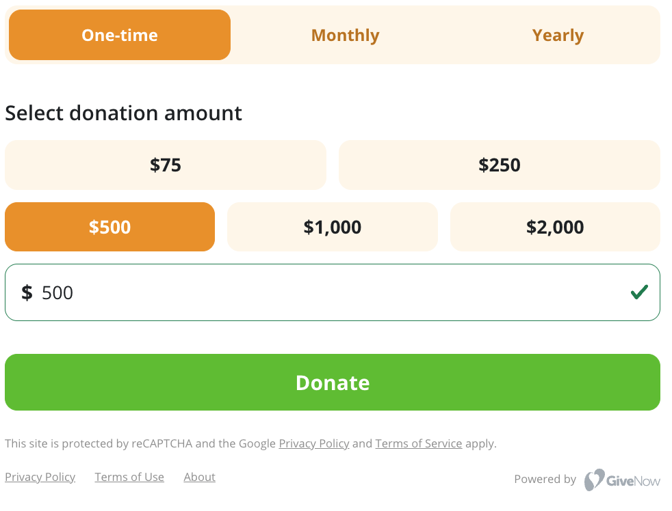Switch to Monthly donation frequency
672x511 pixels.
(x=345, y=35)
